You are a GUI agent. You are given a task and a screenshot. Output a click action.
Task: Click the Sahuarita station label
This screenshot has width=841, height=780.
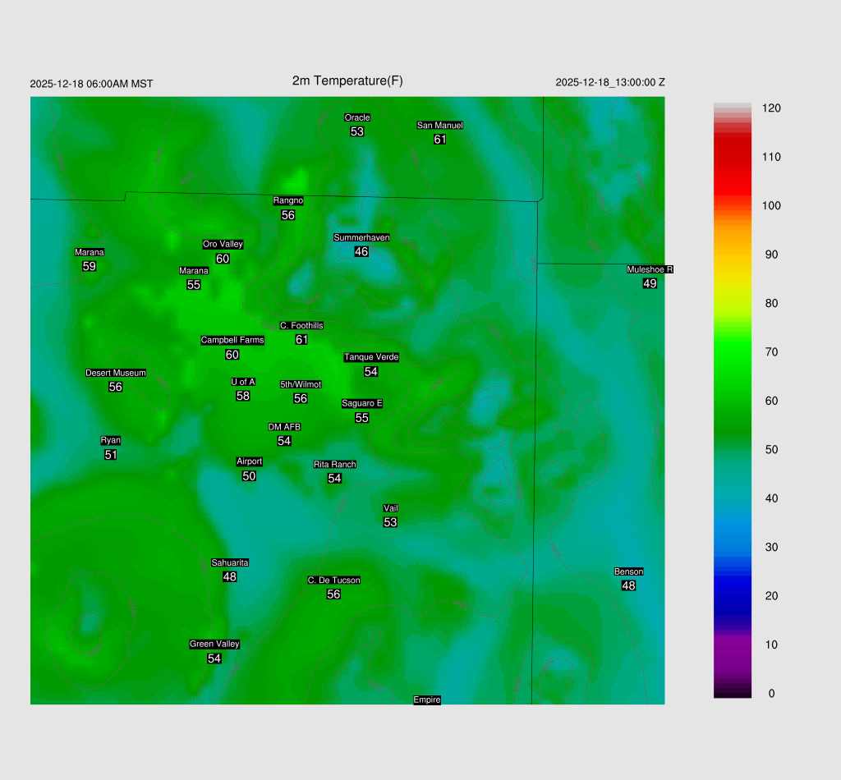pos(230,562)
